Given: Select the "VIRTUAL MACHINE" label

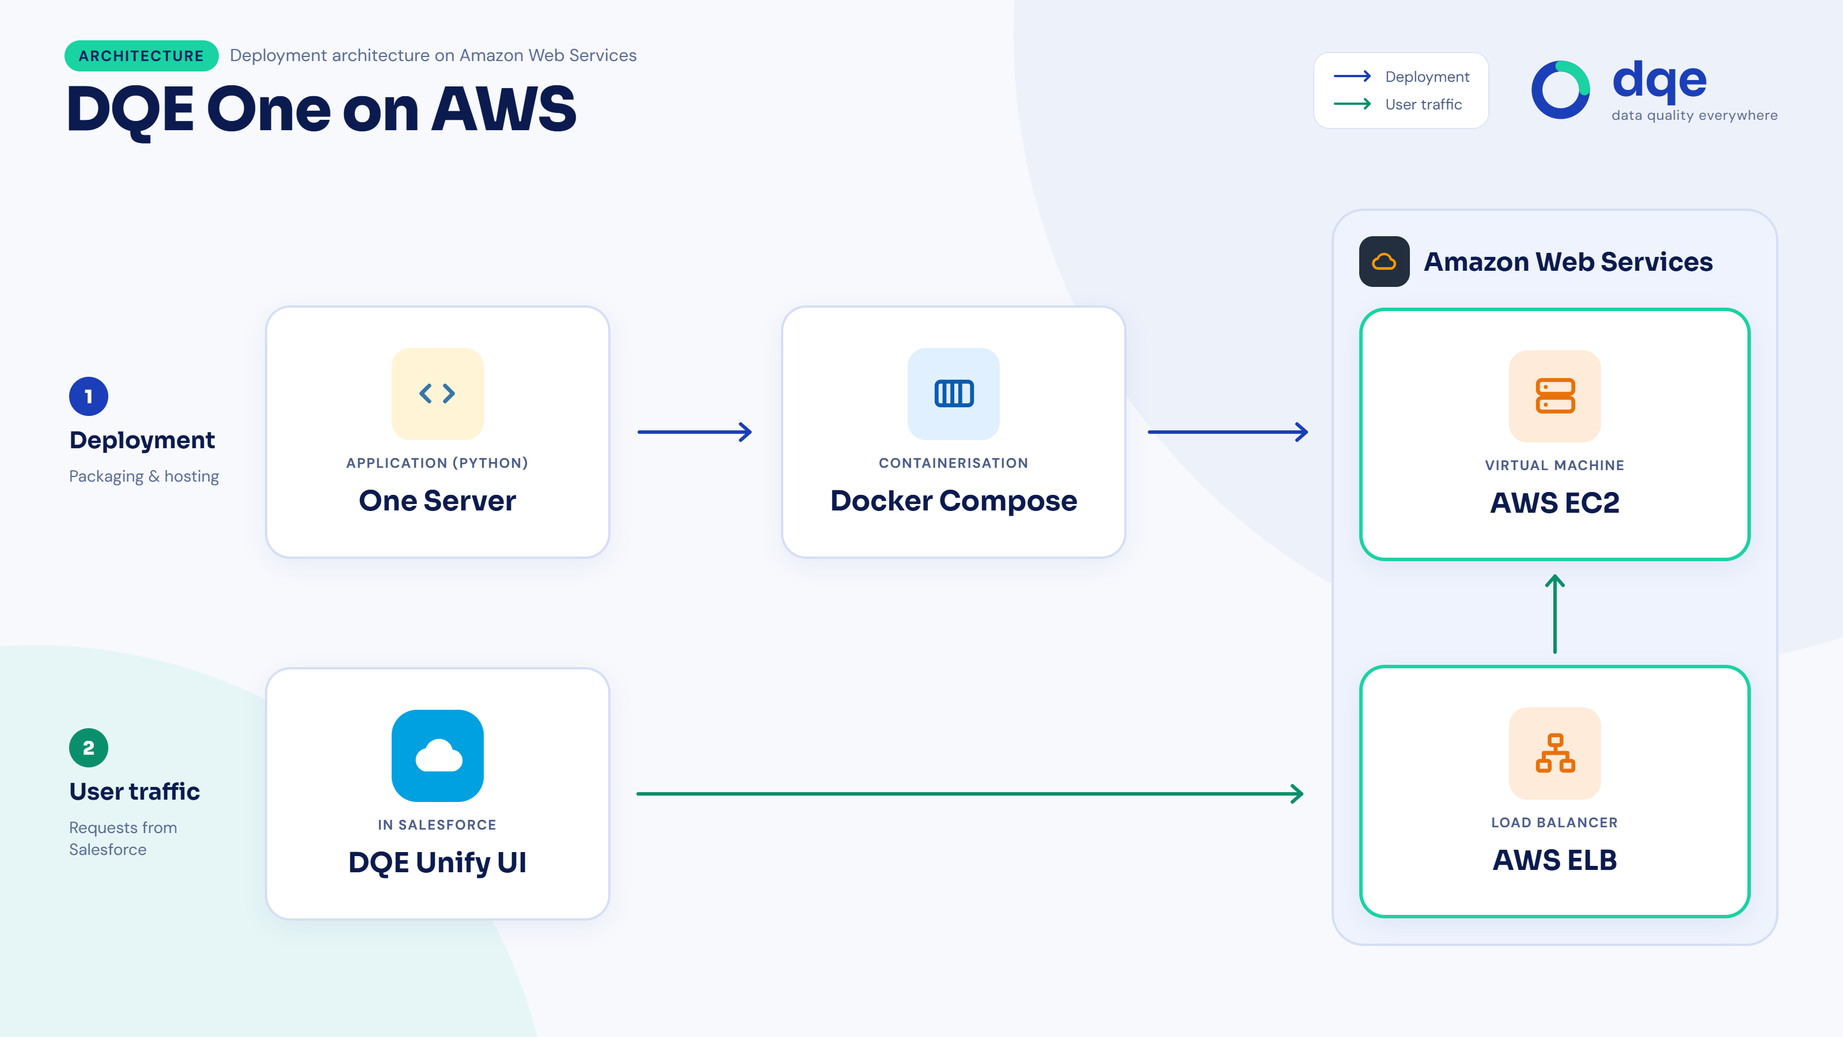Looking at the screenshot, I should [x=1554, y=465].
